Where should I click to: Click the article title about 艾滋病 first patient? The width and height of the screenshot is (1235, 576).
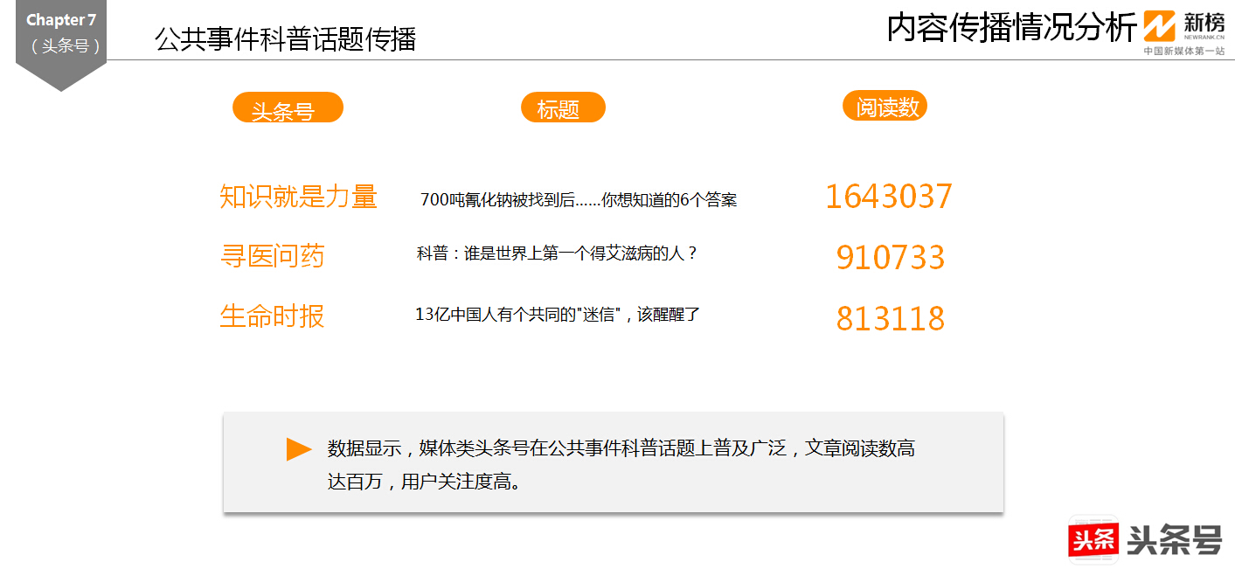click(557, 254)
